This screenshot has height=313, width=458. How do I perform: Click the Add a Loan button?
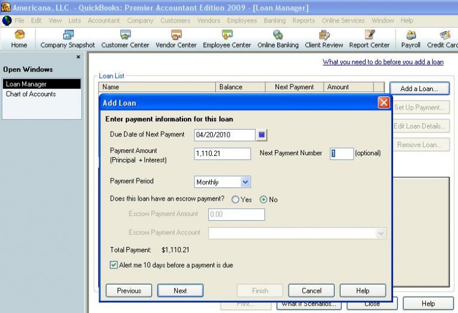pyautogui.click(x=419, y=89)
